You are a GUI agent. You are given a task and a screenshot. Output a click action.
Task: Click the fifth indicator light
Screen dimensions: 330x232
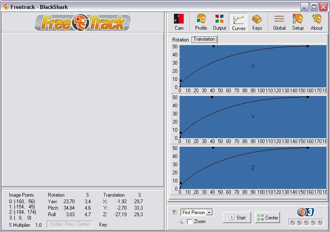[319, 222]
